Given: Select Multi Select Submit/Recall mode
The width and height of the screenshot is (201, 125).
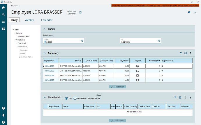Looking at the screenshot, I should click(x=75, y=98).
